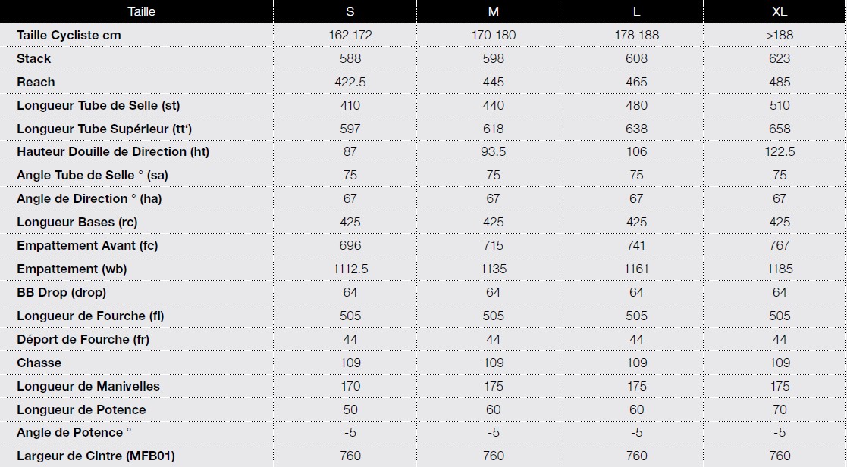Select the M size column header
The width and height of the screenshot is (847, 467).
tap(493, 11)
